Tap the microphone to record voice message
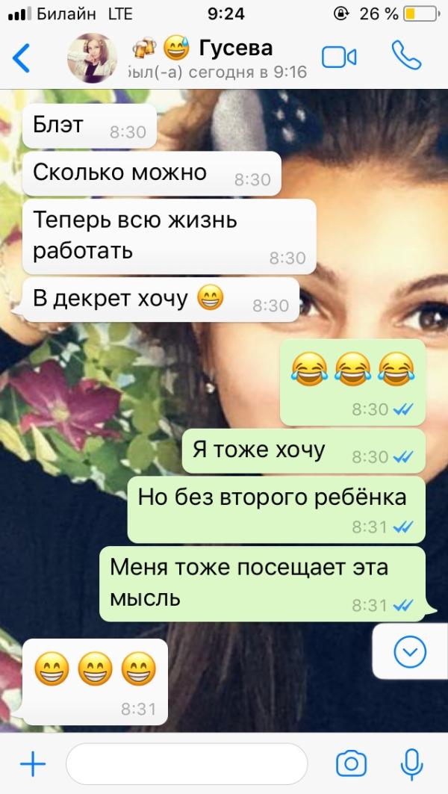 tap(411, 763)
